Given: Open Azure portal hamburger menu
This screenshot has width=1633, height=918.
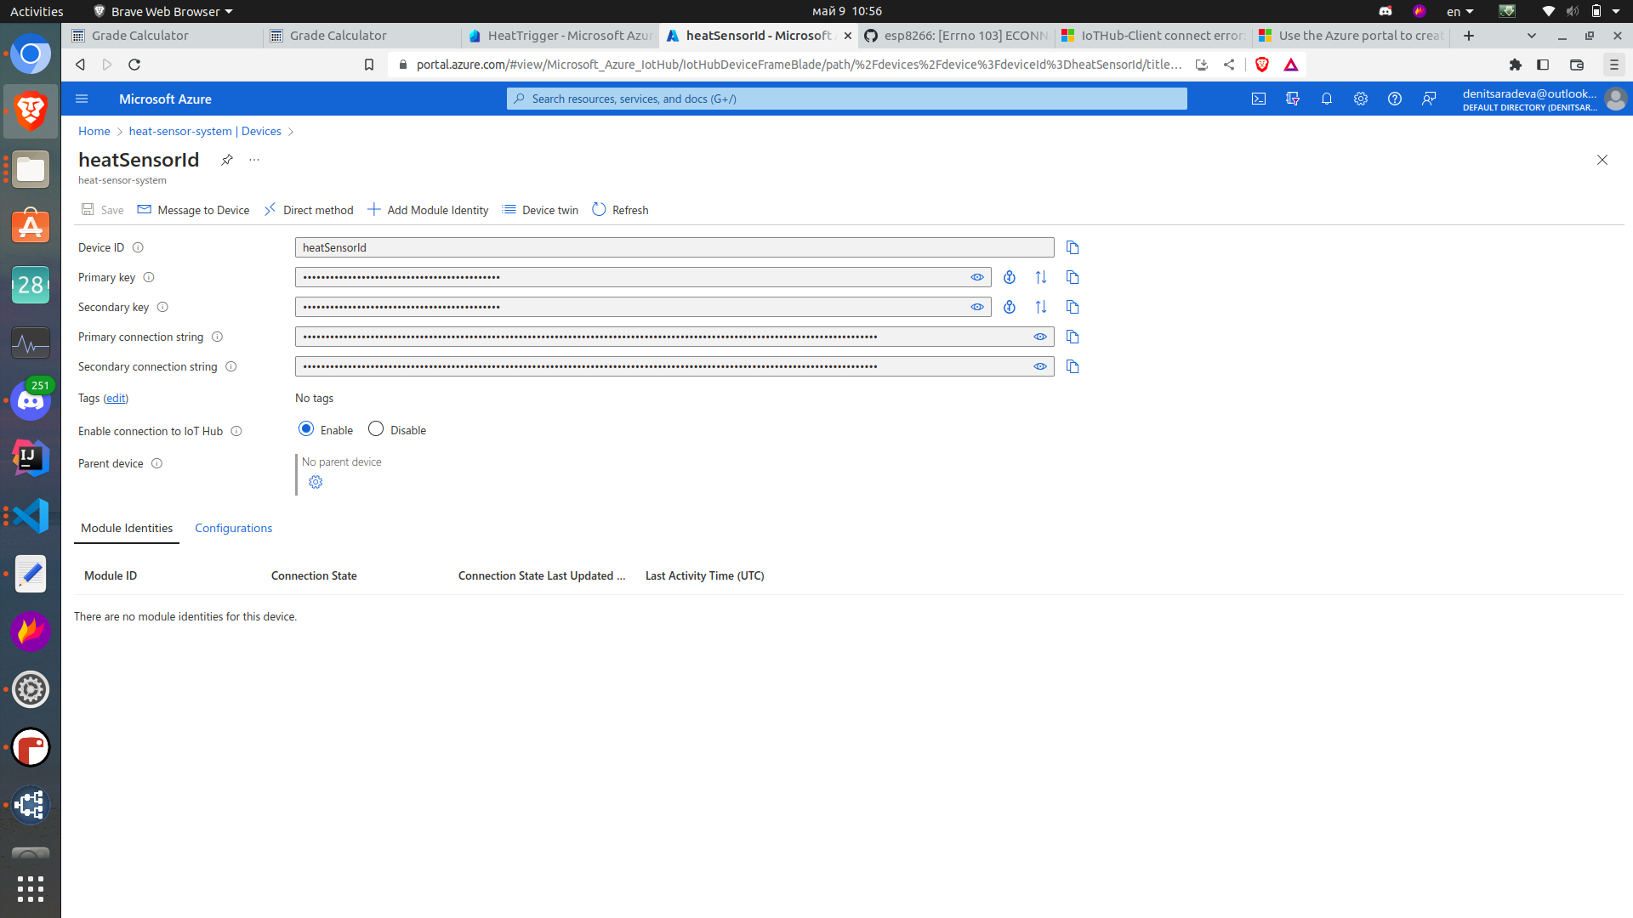Looking at the screenshot, I should 82,99.
